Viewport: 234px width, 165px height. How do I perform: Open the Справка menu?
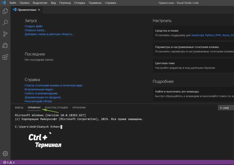[x=110, y=3]
